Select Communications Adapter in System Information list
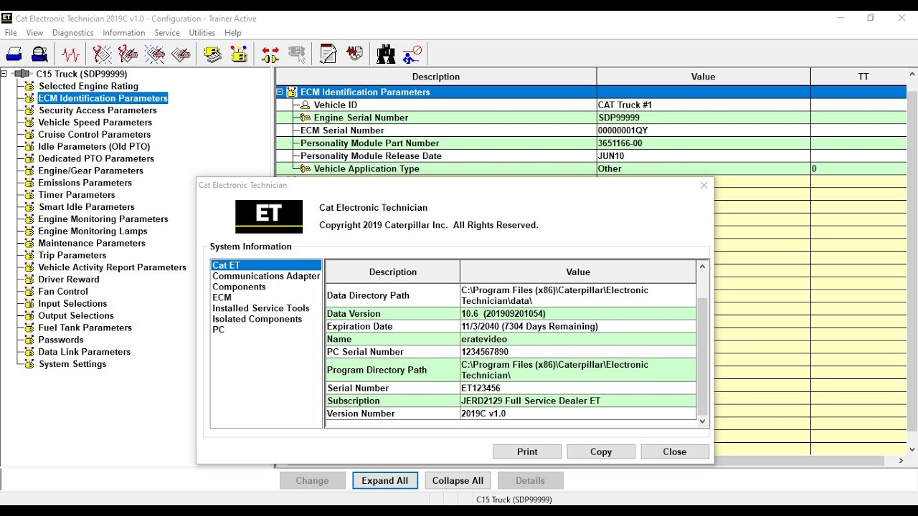918x516 pixels. (266, 276)
